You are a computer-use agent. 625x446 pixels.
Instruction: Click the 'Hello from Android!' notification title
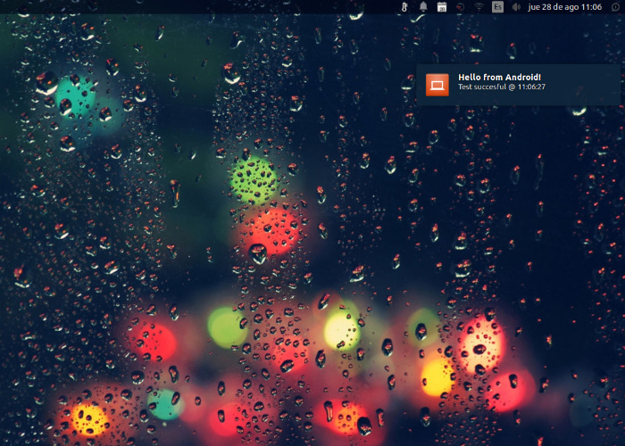pos(499,78)
